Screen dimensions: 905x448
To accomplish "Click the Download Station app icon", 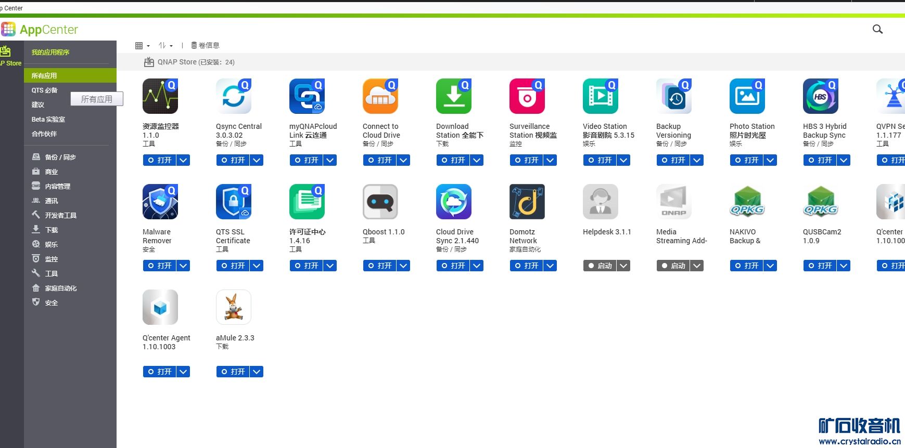I will (x=454, y=96).
